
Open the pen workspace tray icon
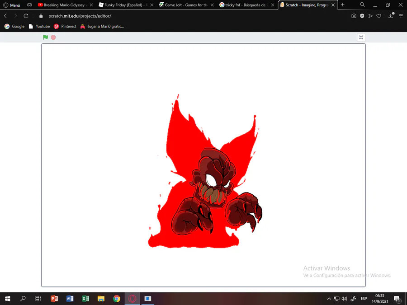point(353,299)
